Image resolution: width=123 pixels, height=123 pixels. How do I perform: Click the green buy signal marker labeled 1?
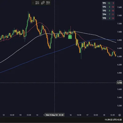[70, 37]
